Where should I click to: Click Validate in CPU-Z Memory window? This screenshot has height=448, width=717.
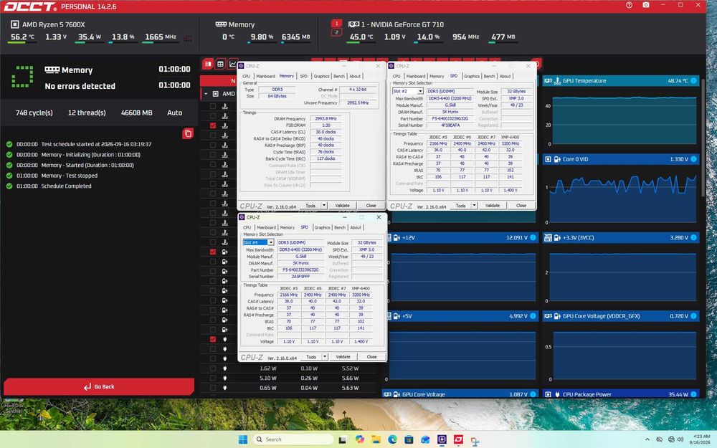tap(342, 206)
